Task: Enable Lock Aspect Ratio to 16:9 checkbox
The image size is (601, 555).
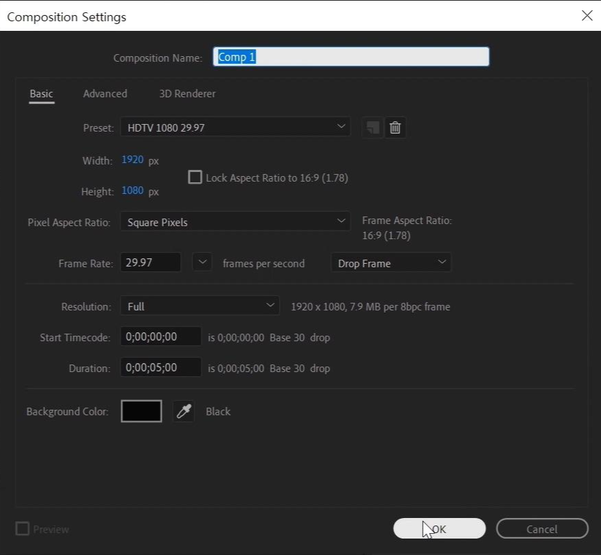Action: [195, 177]
